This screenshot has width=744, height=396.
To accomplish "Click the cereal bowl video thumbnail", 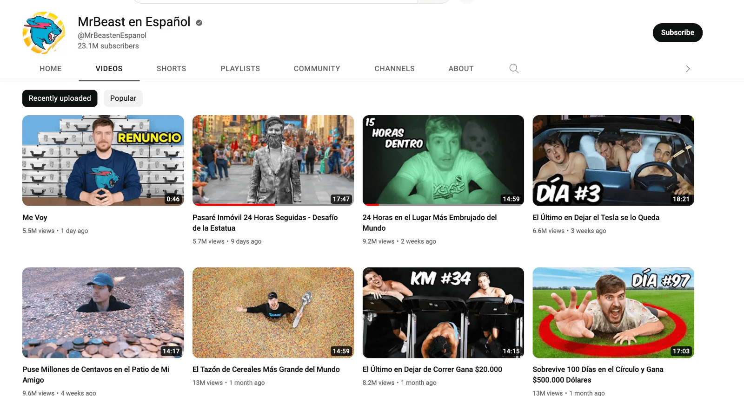I will pyautogui.click(x=273, y=312).
